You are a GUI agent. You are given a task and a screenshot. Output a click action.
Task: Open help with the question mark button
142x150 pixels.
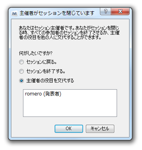pos(105,11)
